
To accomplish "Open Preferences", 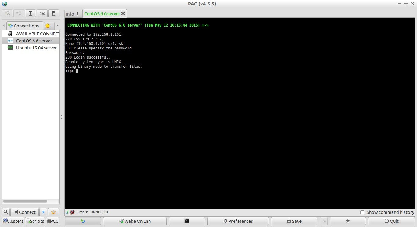I will (238, 221).
